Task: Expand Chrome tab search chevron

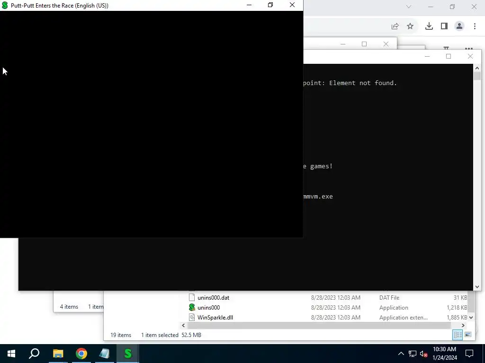Action: click(409, 7)
